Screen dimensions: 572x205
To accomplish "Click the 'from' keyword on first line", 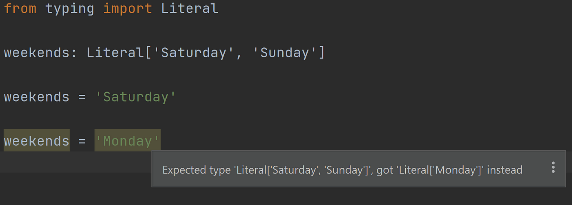I will (20, 8).
